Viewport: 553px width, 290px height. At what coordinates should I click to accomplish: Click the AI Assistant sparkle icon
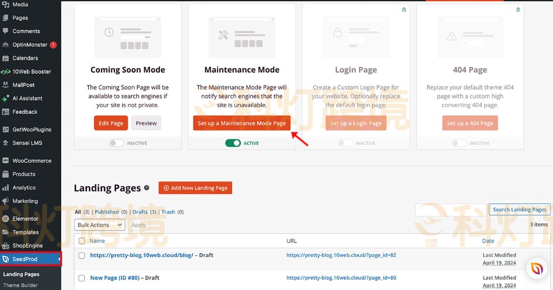coord(5,98)
